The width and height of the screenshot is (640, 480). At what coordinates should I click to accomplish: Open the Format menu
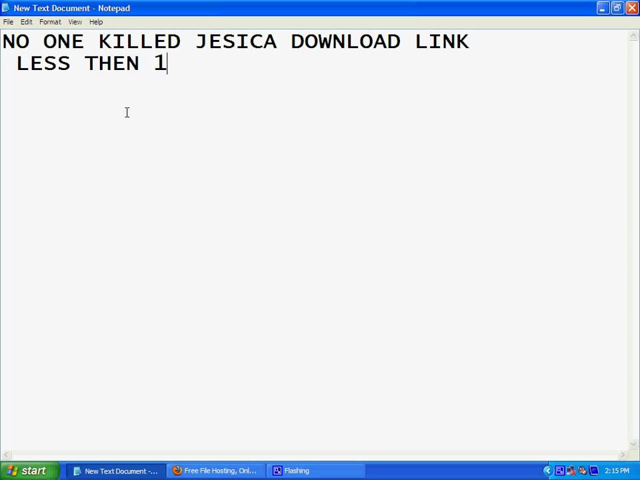point(50,21)
